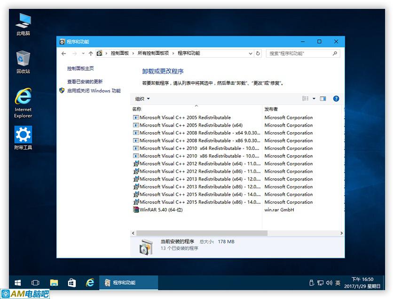Go up one folder level
The height and width of the screenshot is (299, 394).
click(x=91, y=53)
